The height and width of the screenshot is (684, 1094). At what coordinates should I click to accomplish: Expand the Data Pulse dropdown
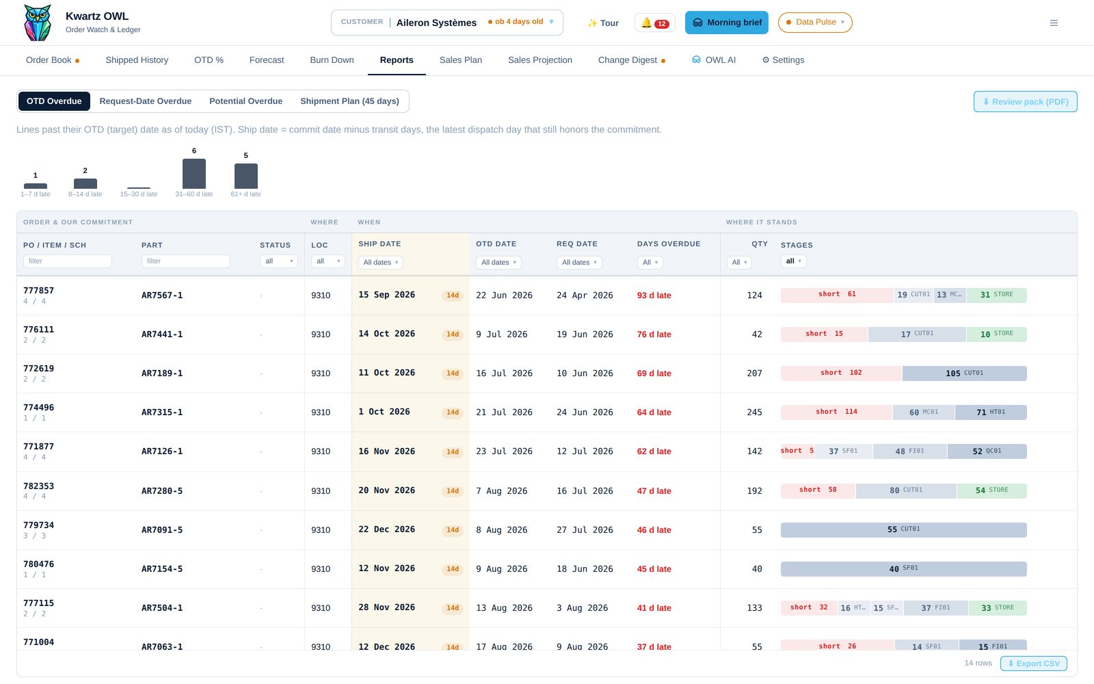click(x=815, y=23)
